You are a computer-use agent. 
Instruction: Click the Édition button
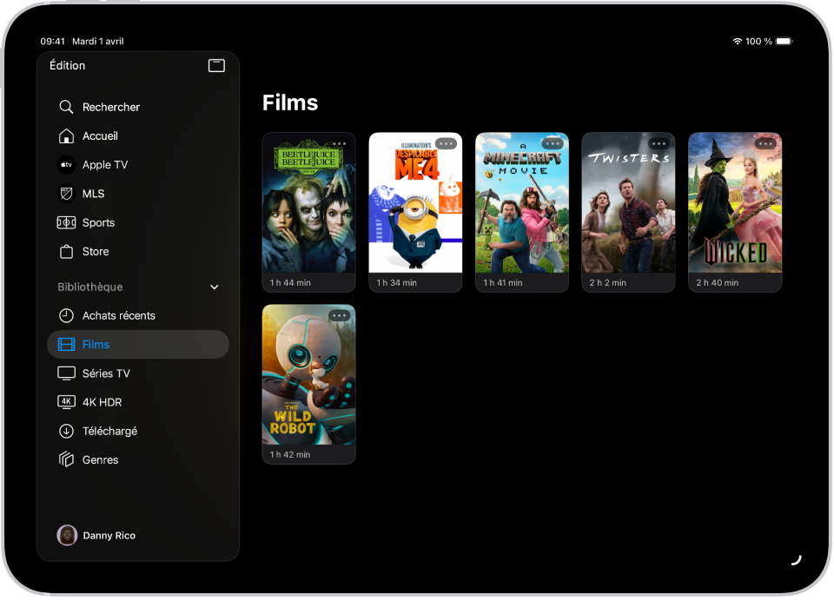click(x=67, y=65)
